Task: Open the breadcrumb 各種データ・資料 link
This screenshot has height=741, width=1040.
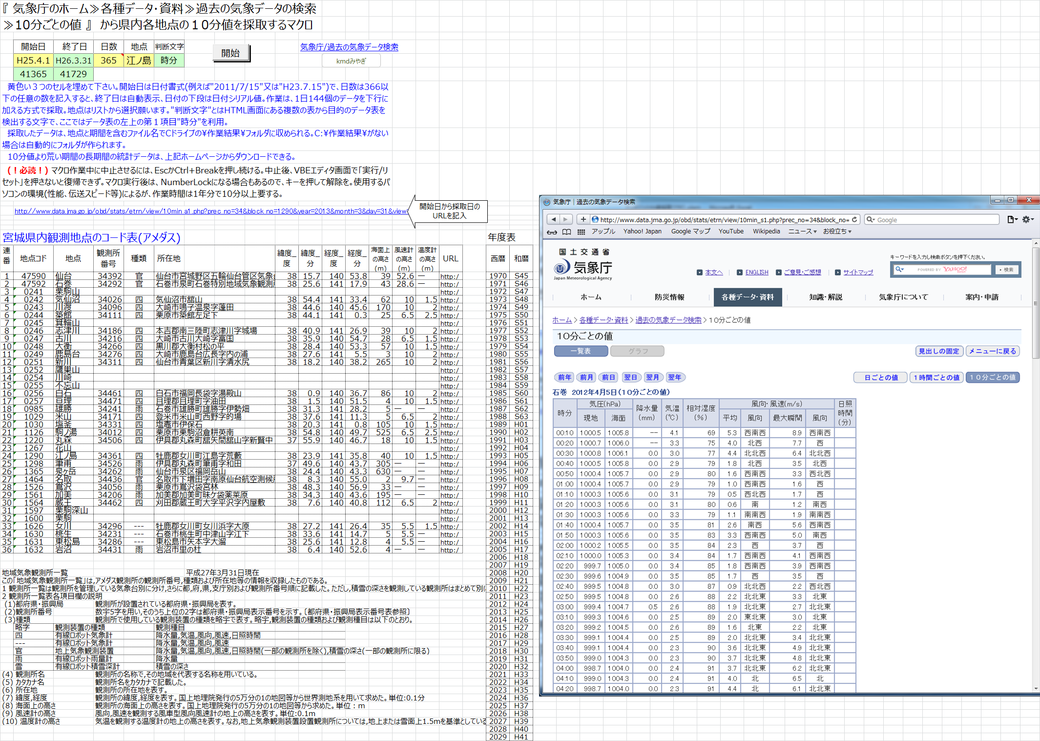Action: click(603, 320)
